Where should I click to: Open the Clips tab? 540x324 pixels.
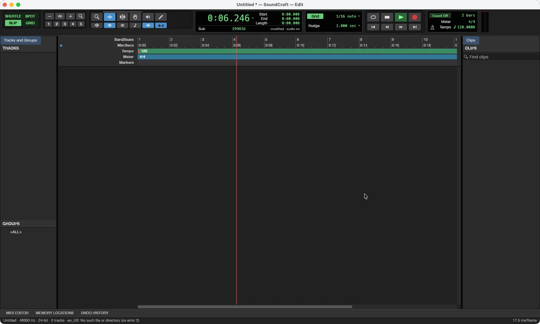click(471, 40)
